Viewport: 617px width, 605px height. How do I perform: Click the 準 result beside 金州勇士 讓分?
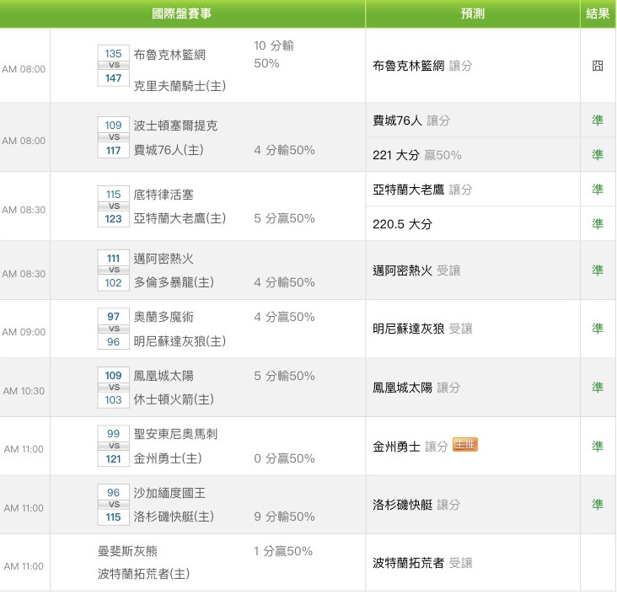598,446
